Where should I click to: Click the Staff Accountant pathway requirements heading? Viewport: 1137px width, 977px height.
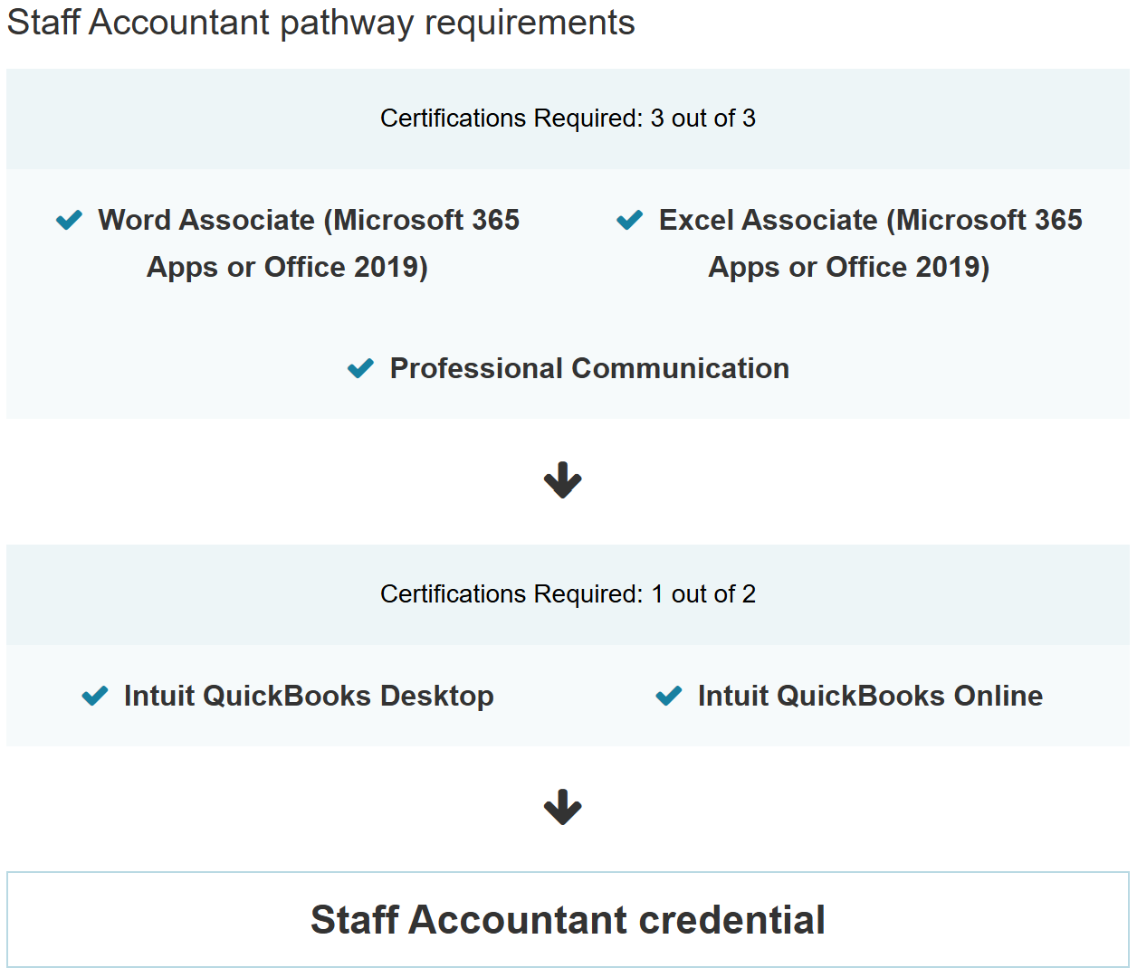tap(320, 23)
